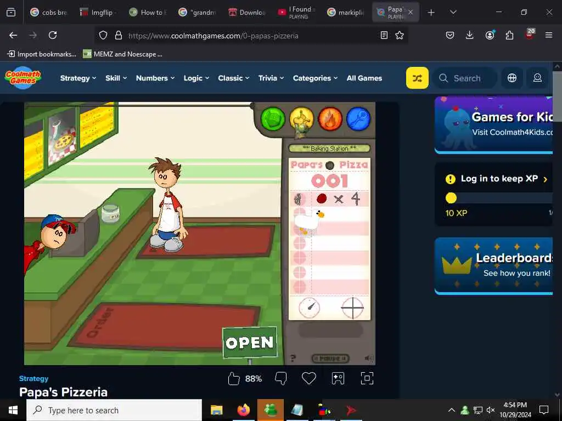Open the tracking protection shield icon
Viewport: 562px width, 421px height.
click(103, 35)
